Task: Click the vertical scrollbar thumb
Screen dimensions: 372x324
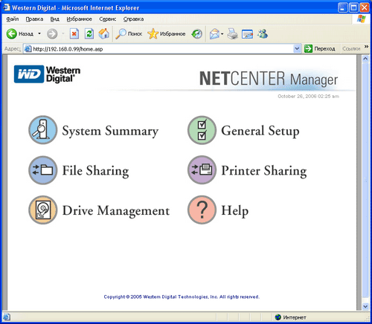Action: 365,179
